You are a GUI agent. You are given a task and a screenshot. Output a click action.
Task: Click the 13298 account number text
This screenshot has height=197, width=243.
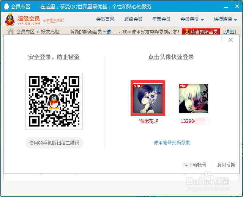point(188,121)
